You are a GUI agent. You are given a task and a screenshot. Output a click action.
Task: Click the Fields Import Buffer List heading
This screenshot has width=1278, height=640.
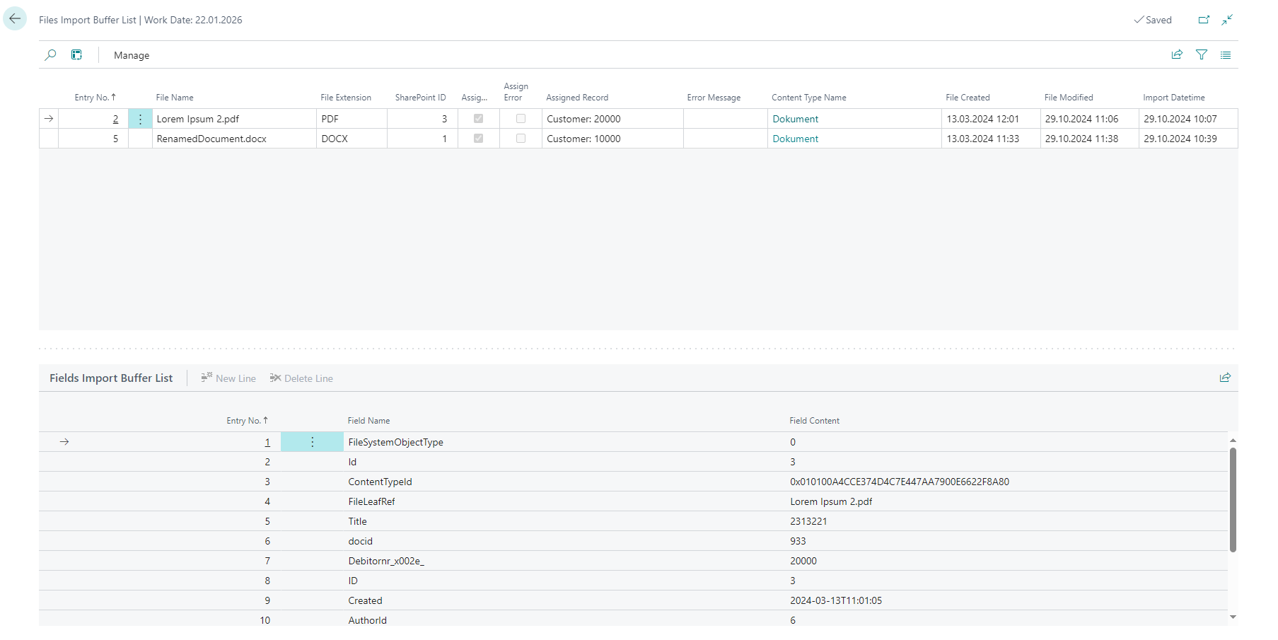[111, 378]
